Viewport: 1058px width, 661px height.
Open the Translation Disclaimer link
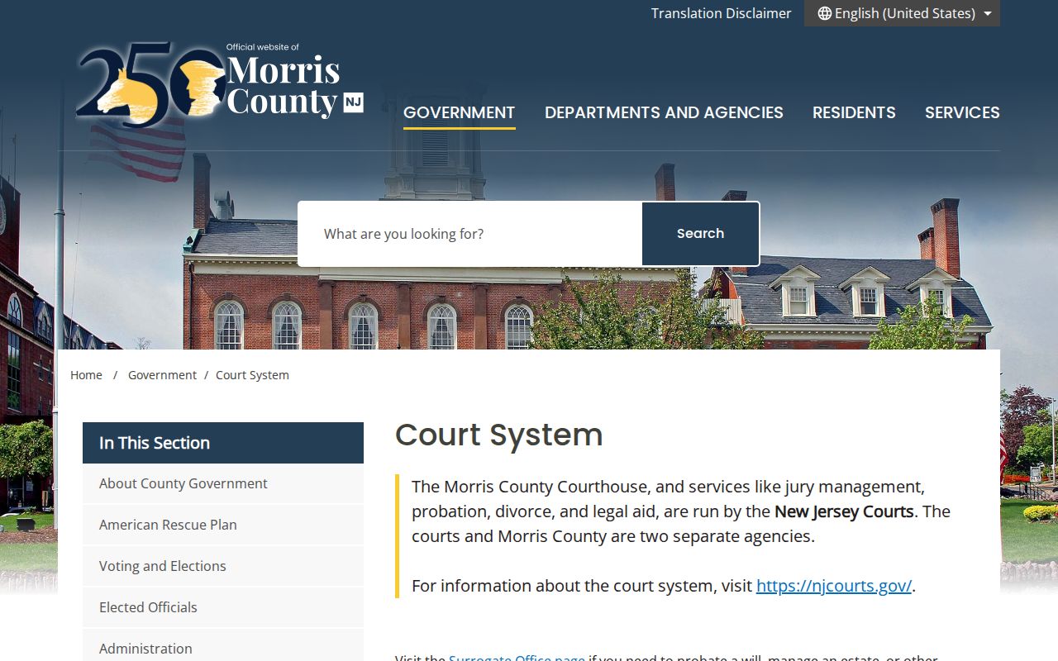coord(721,13)
